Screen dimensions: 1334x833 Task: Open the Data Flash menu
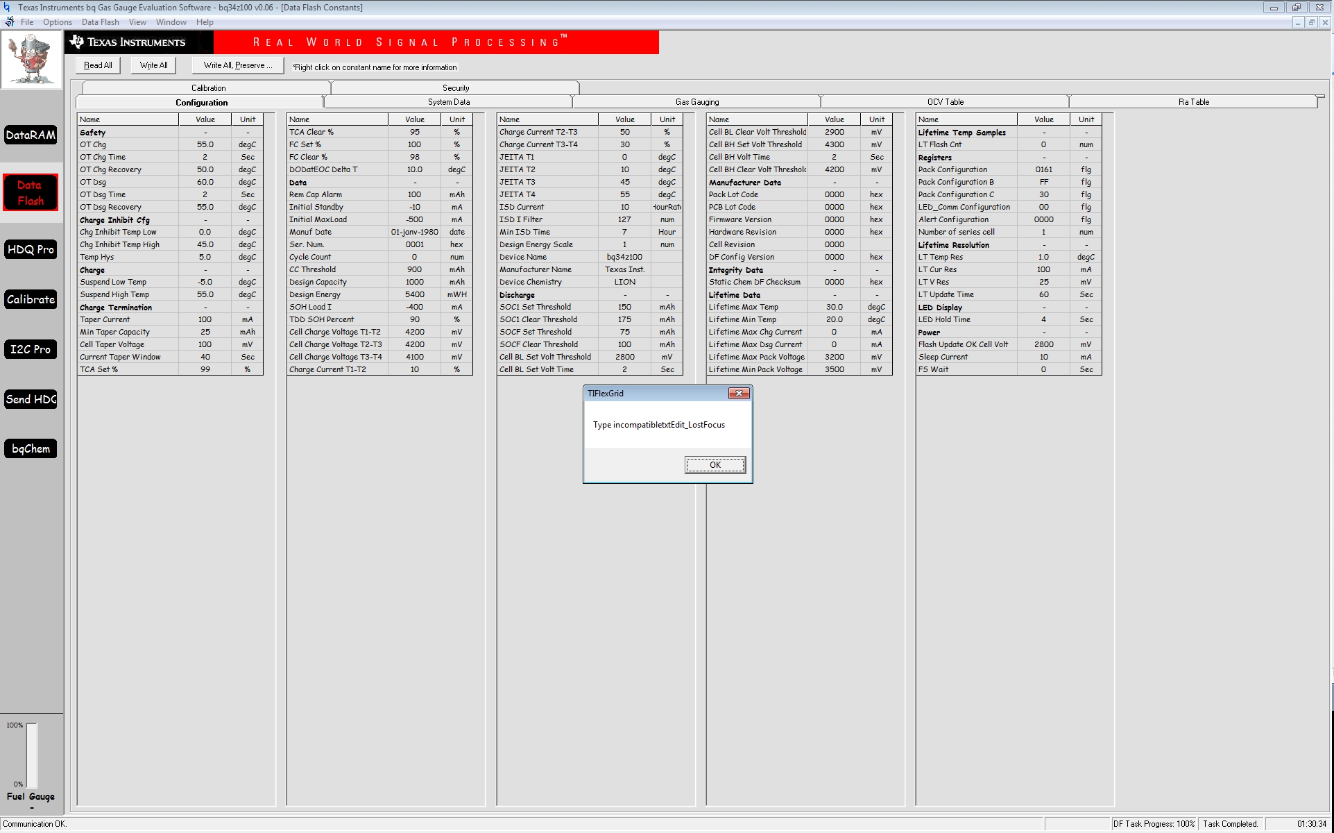[x=101, y=22]
